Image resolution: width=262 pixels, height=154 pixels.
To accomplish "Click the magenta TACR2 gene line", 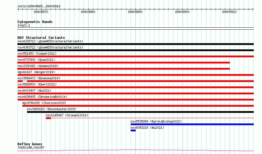I will pos(135,150).
